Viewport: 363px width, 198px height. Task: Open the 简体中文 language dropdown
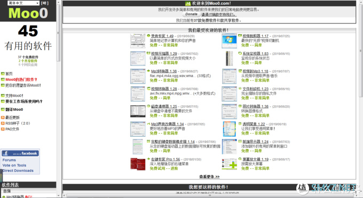click(x=23, y=3)
